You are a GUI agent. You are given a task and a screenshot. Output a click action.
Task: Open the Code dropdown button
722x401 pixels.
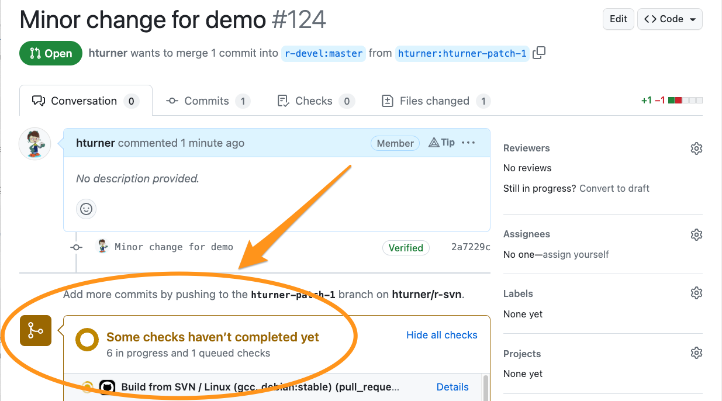coord(670,19)
